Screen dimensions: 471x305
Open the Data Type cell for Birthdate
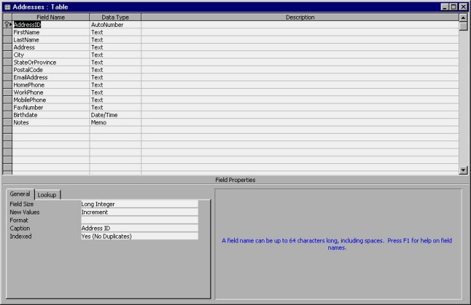click(115, 115)
